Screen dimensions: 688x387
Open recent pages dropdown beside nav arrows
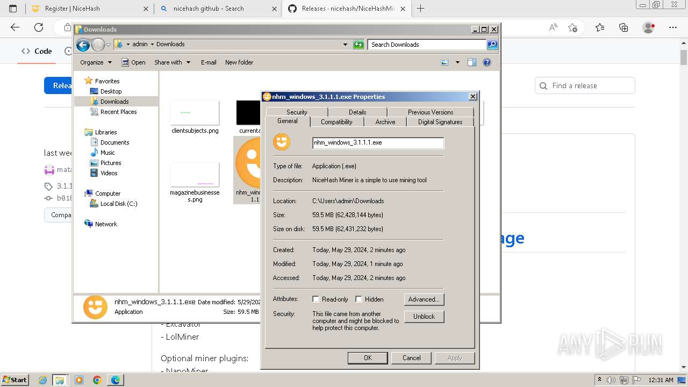pos(108,45)
